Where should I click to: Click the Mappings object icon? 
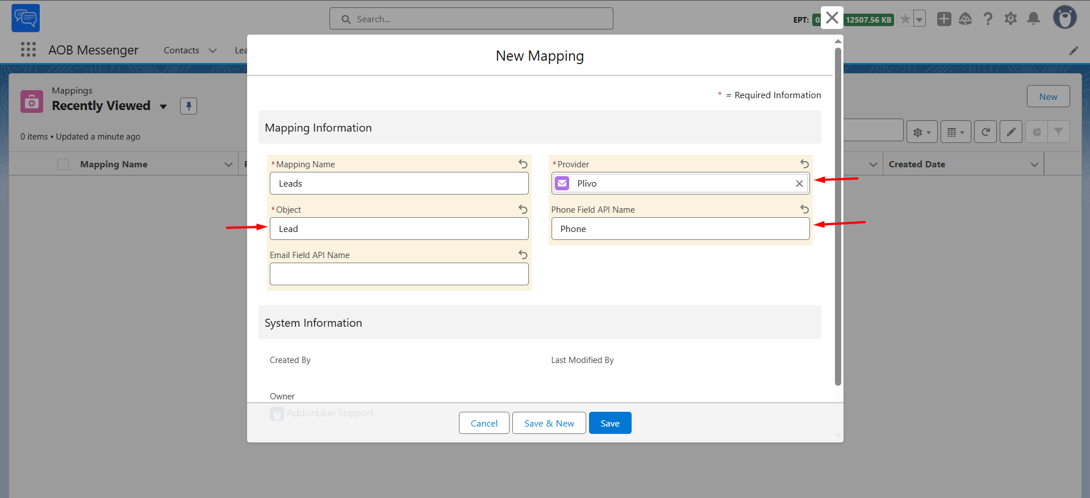coord(32,102)
